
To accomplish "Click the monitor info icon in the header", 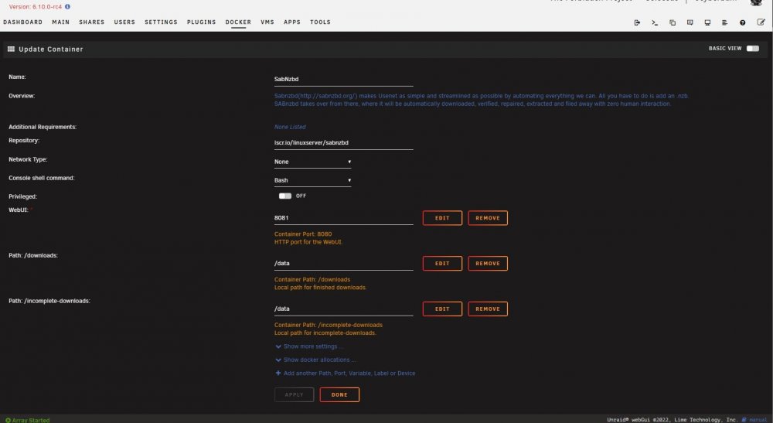I will click(707, 22).
